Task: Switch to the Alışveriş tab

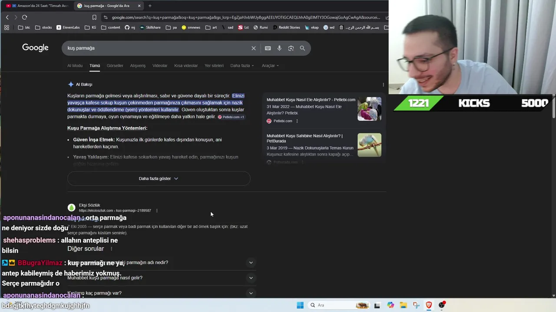Action: click(x=138, y=66)
